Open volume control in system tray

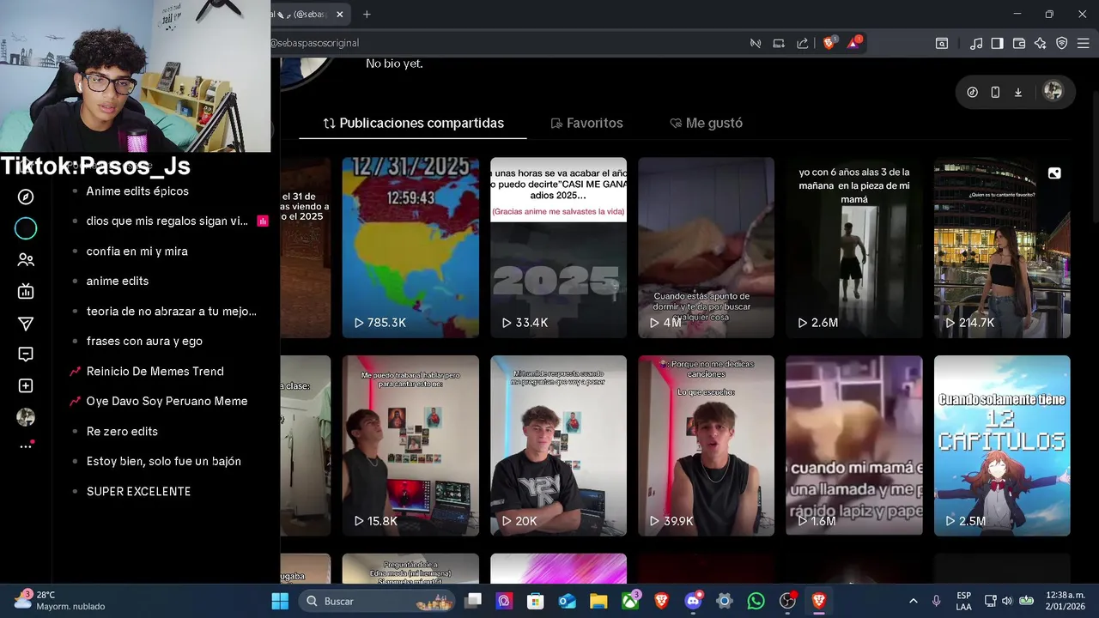pyautogui.click(x=1006, y=601)
